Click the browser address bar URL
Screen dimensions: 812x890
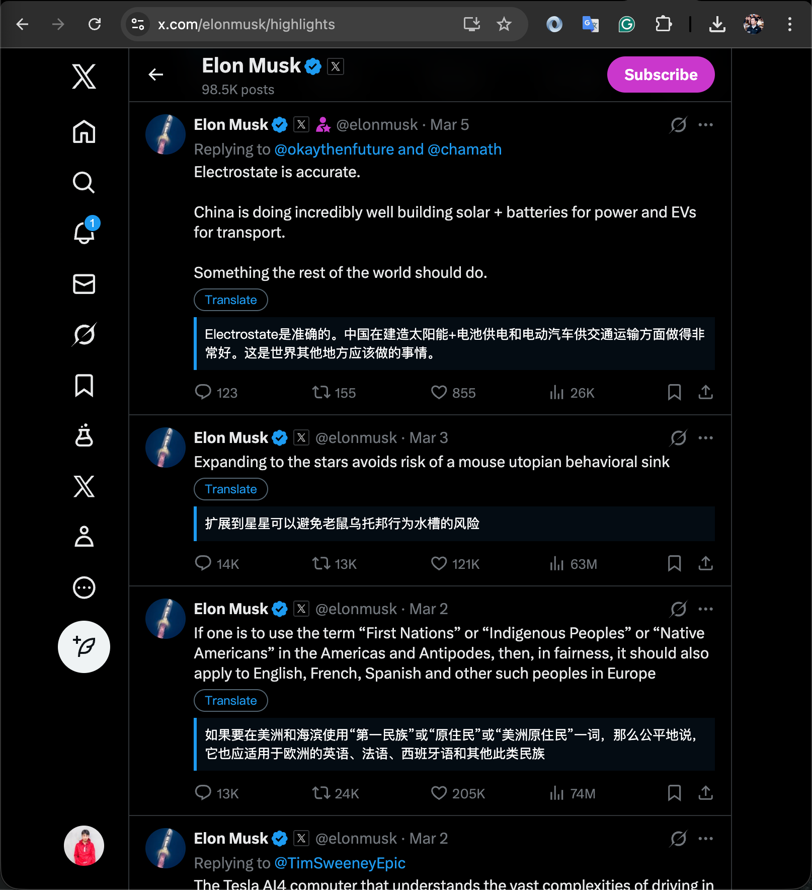247,24
